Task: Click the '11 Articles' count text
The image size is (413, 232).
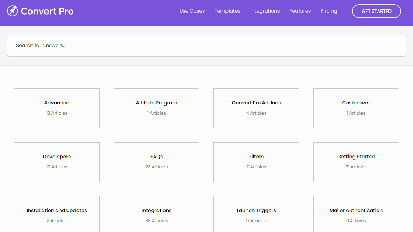Action: click(356, 221)
